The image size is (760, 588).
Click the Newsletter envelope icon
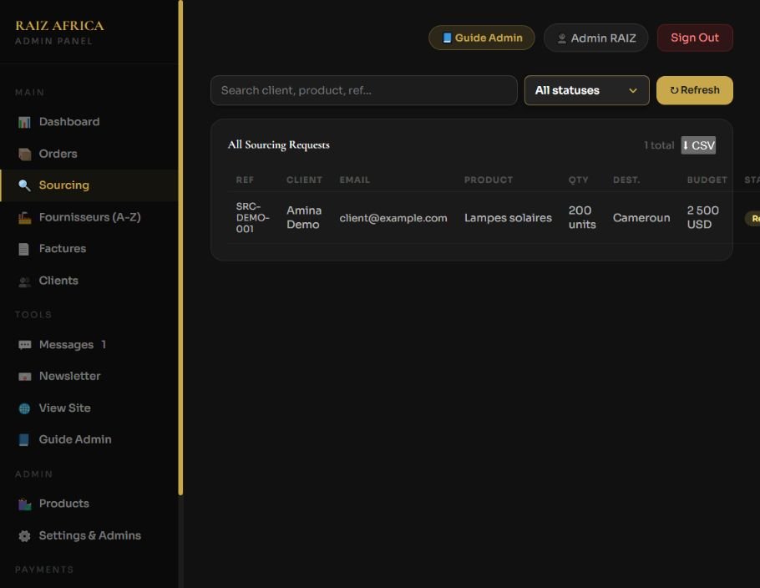(24, 377)
